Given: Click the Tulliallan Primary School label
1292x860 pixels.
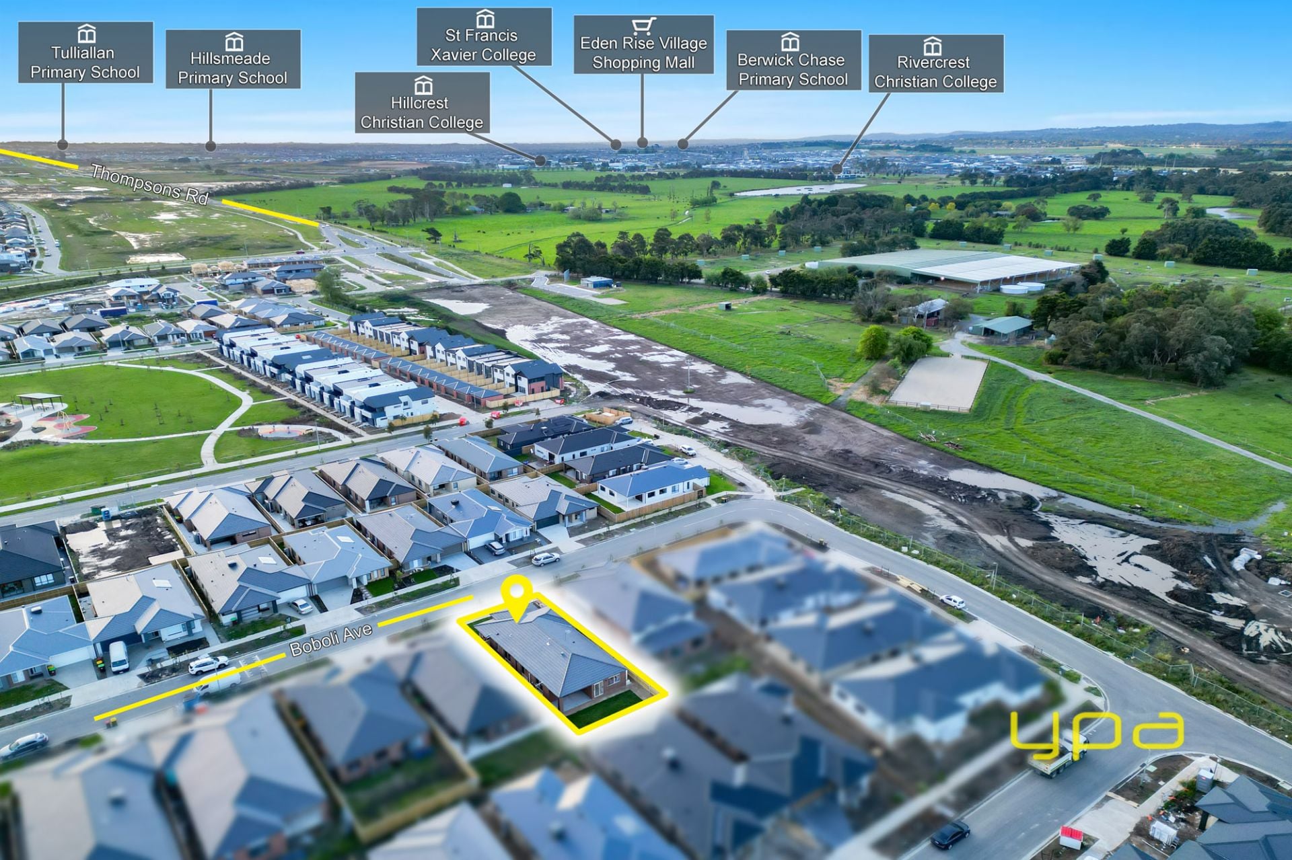Looking at the screenshot, I should (x=85, y=63).
